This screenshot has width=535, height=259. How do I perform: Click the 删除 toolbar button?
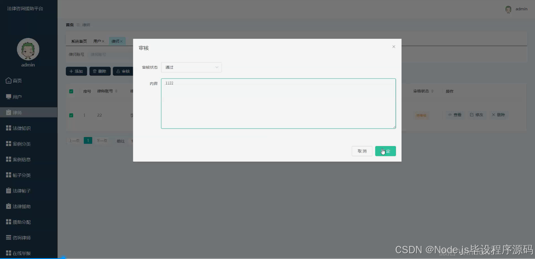[x=100, y=71]
